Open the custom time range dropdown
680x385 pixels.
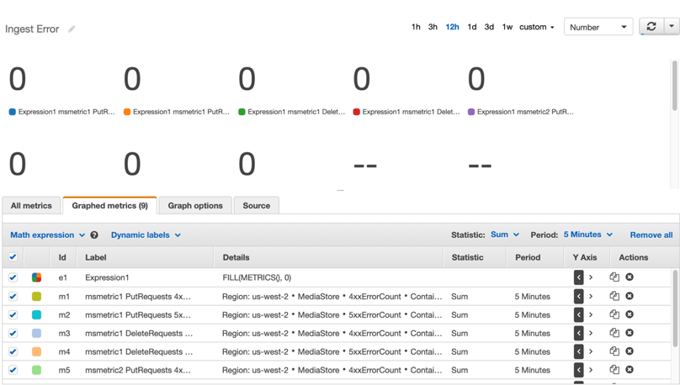[x=537, y=27]
